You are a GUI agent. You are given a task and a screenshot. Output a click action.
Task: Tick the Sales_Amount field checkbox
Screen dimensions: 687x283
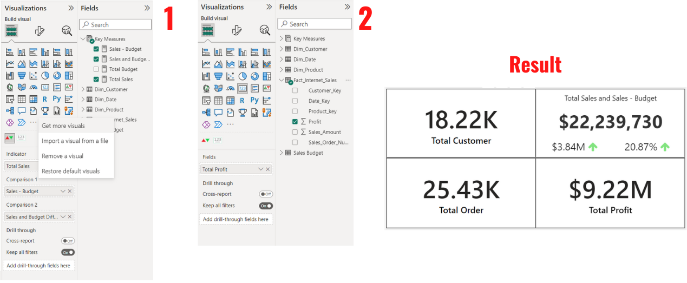tap(295, 132)
